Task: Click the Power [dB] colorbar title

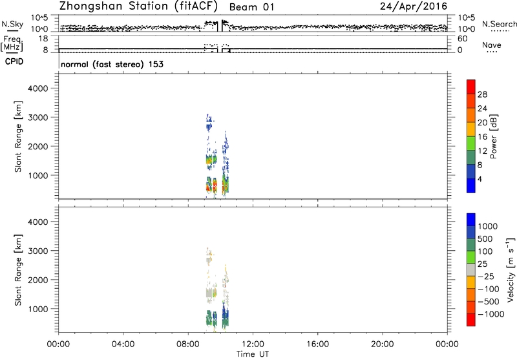Action: 493,136
